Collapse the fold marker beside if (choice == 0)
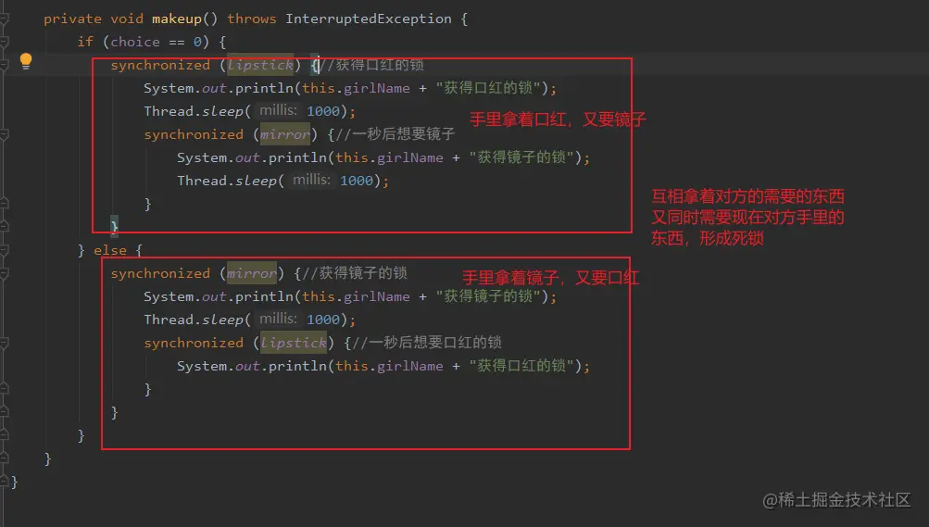 click(4, 42)
